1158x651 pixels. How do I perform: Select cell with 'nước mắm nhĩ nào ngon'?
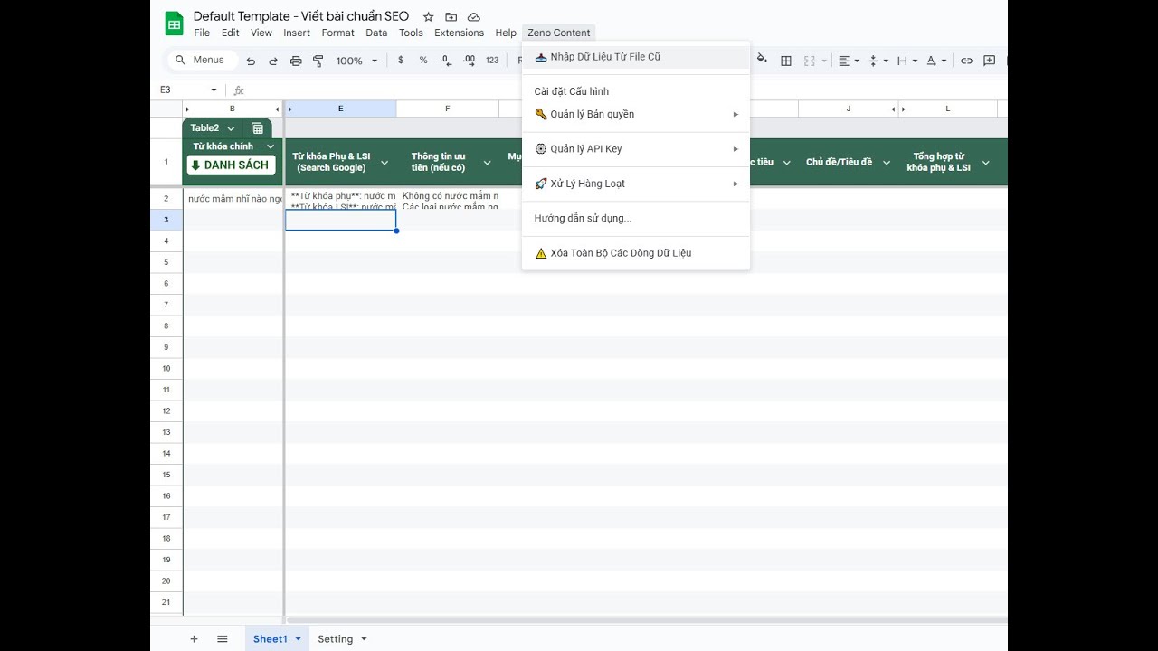233,198
